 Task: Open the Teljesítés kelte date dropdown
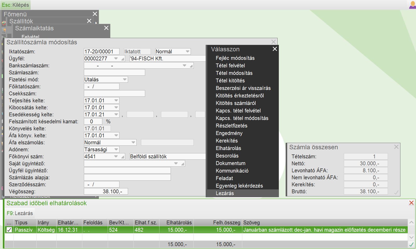click(x=116, y=101)
